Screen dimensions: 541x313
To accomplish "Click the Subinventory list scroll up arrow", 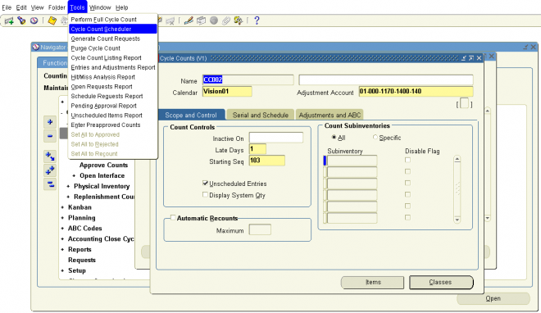I will (x=457, y=159).
